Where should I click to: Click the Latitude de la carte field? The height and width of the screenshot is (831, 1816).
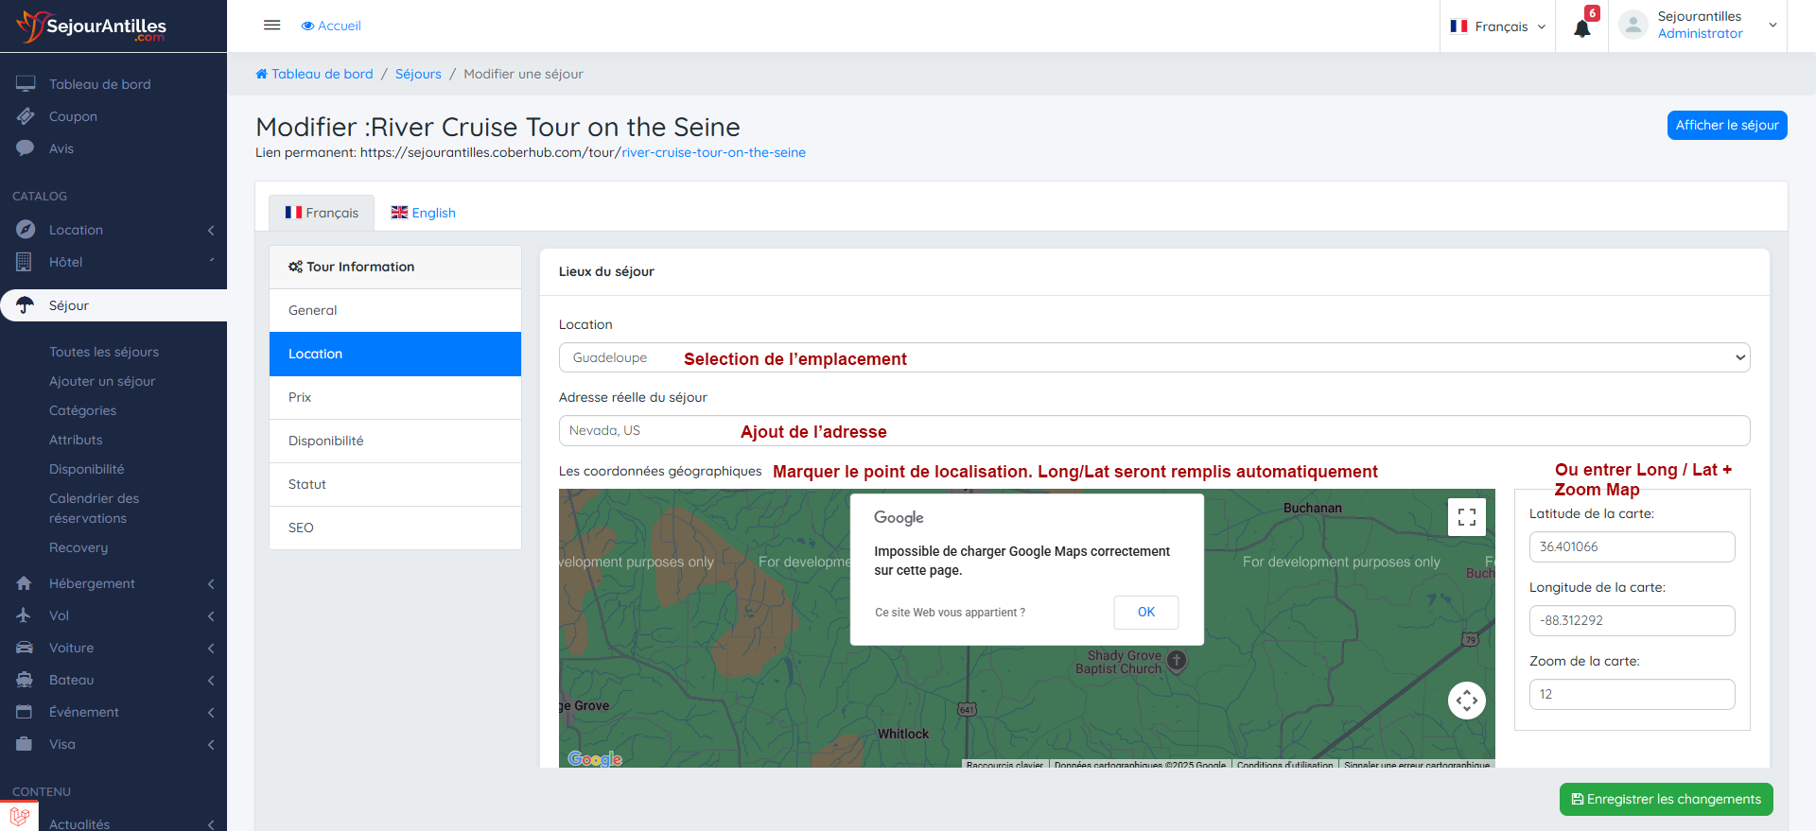tap(1632, 546)
